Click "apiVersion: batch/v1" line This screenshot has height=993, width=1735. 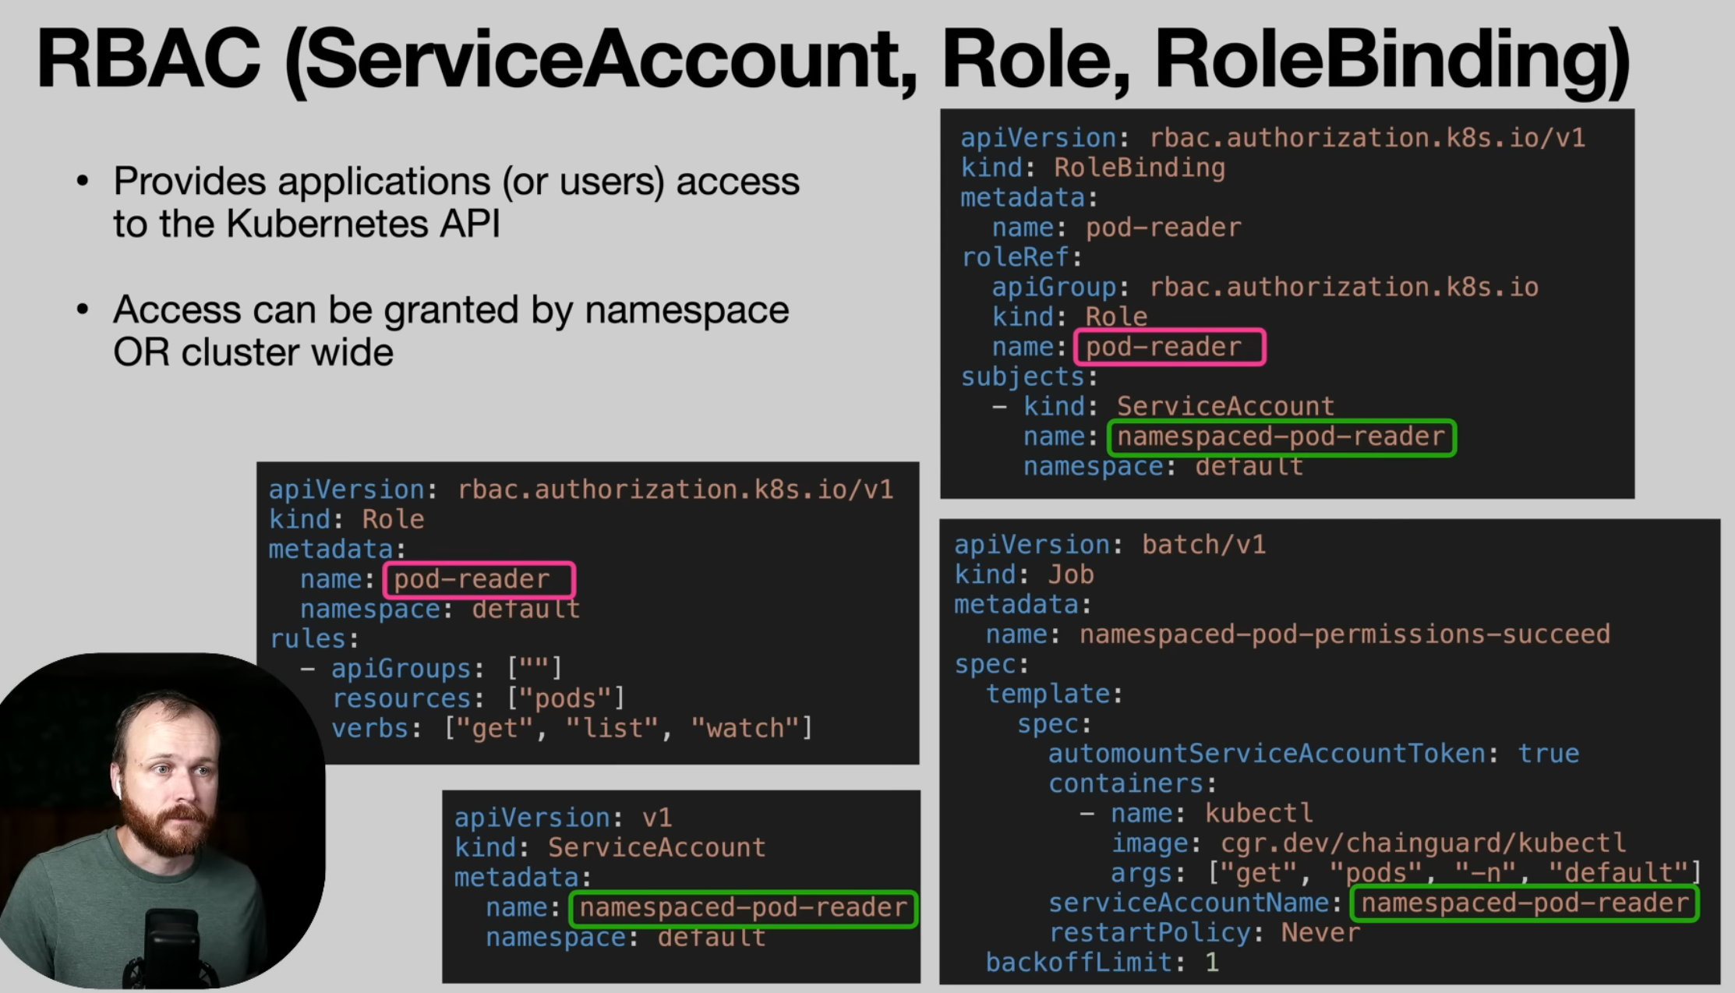pyautogui.click(x=1110, y=545)
